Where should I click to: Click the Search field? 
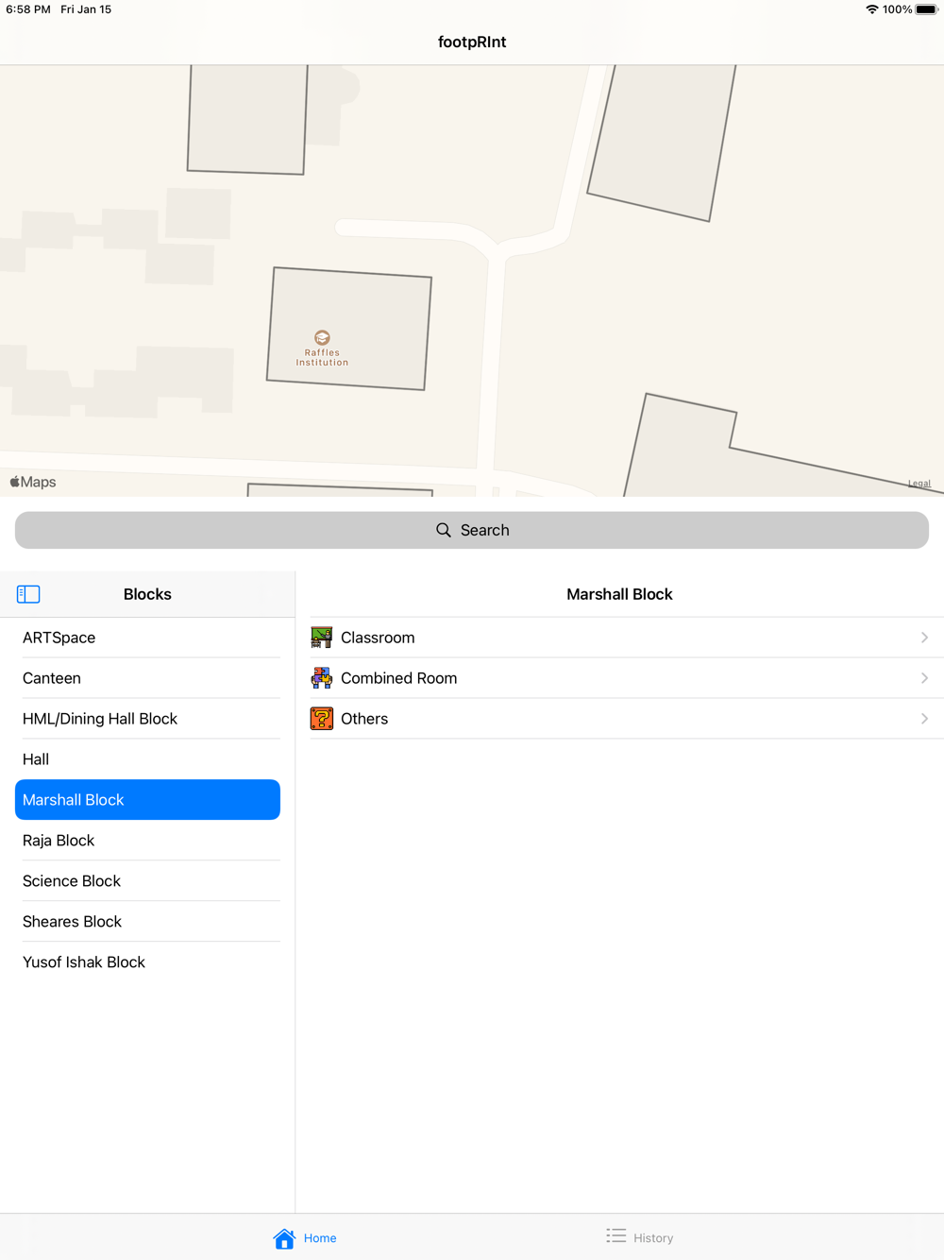(x=472, y=530)
